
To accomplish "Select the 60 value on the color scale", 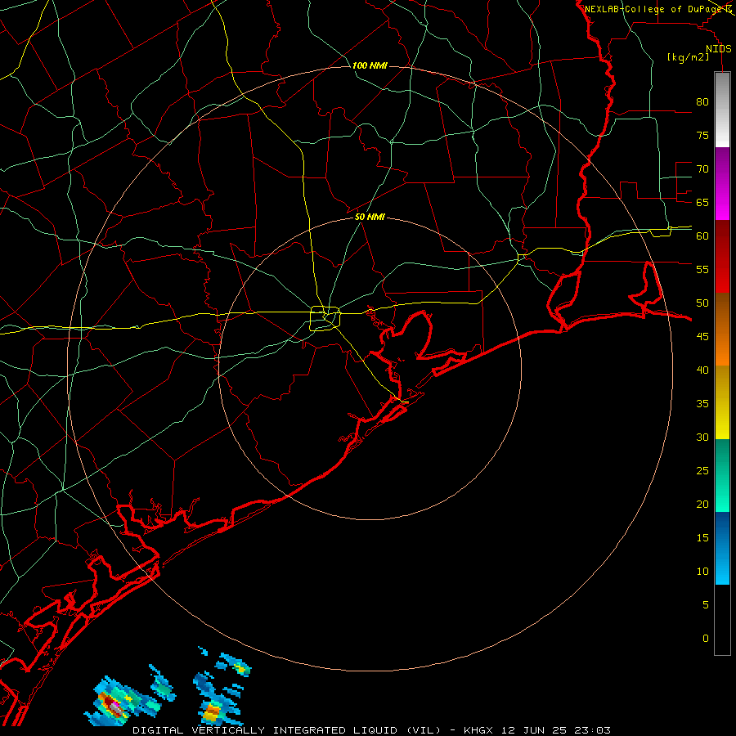I will click(702, 236).
